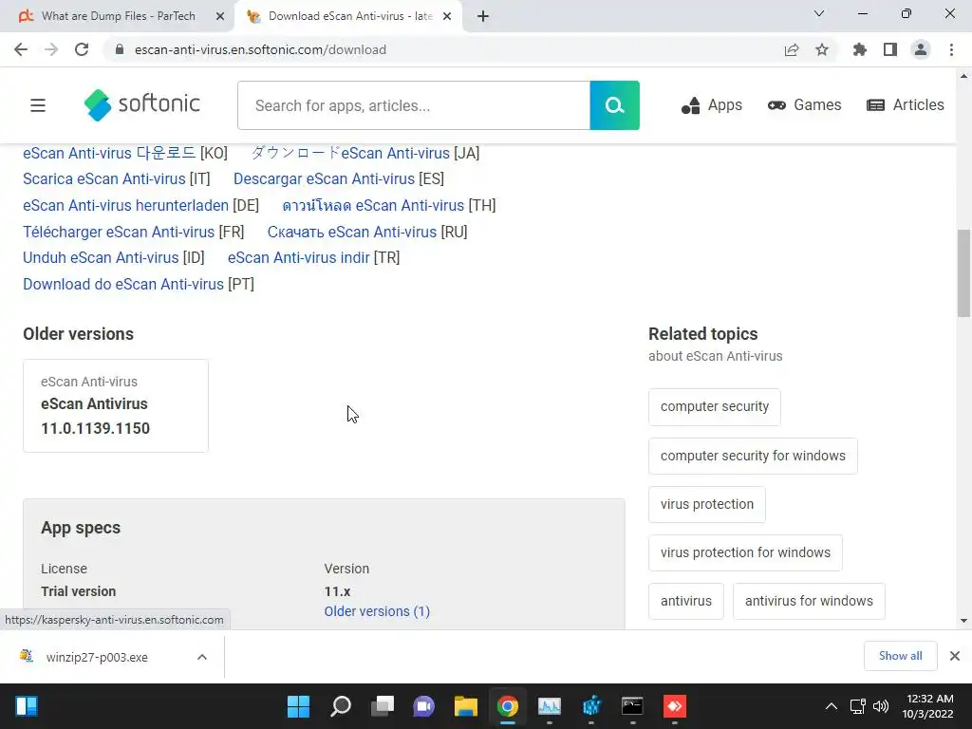Image resolution: width=972 pixels, height=729 pixels.
Task: Open File Explorer from taskbar
Action: pos(465,706)
